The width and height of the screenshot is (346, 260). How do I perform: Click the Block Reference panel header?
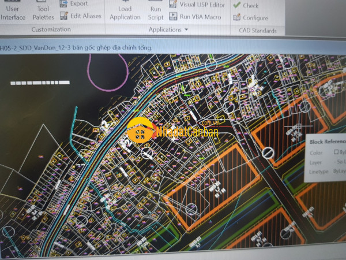(327, 142)
